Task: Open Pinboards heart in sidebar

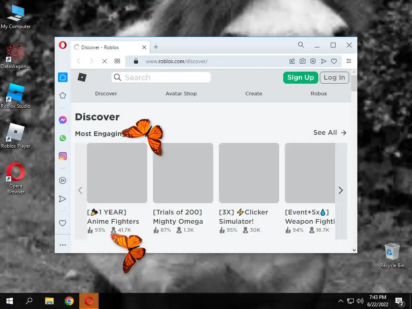Action: pyautogui.click(x=62, y=223)
